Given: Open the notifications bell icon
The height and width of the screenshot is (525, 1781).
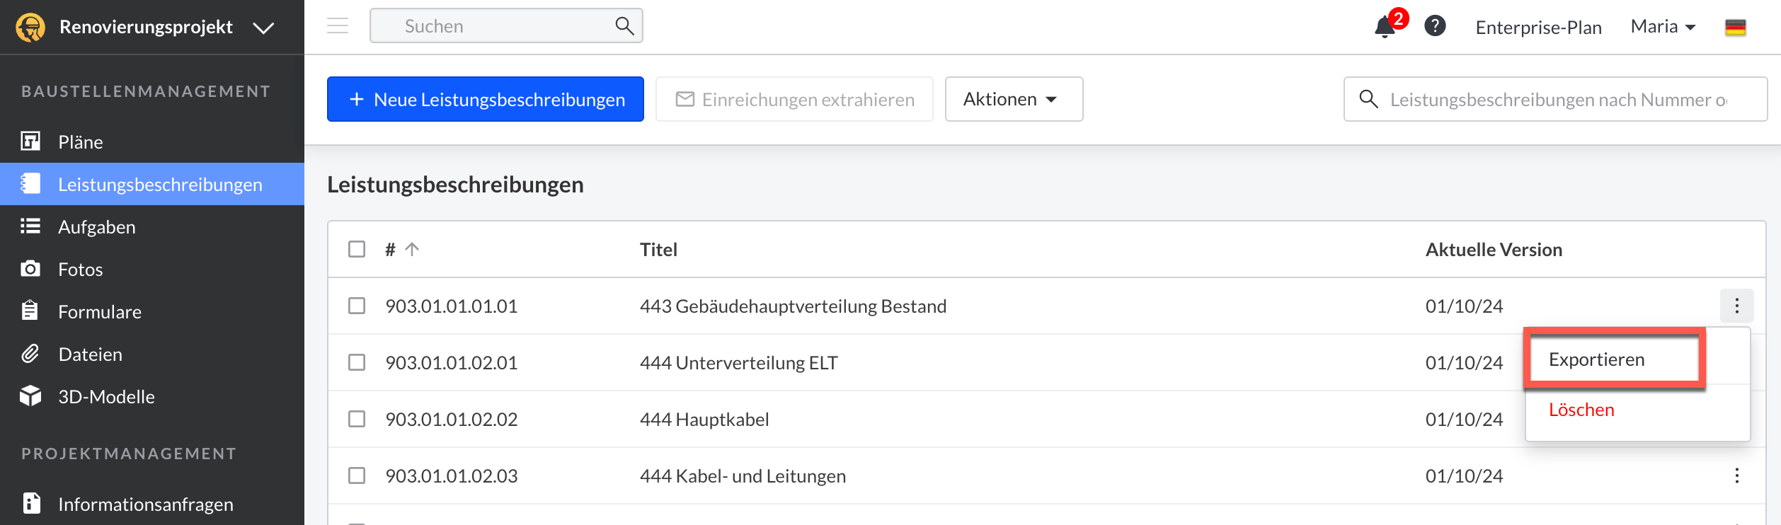Looking at the screenshot, I should point(1385,27).
